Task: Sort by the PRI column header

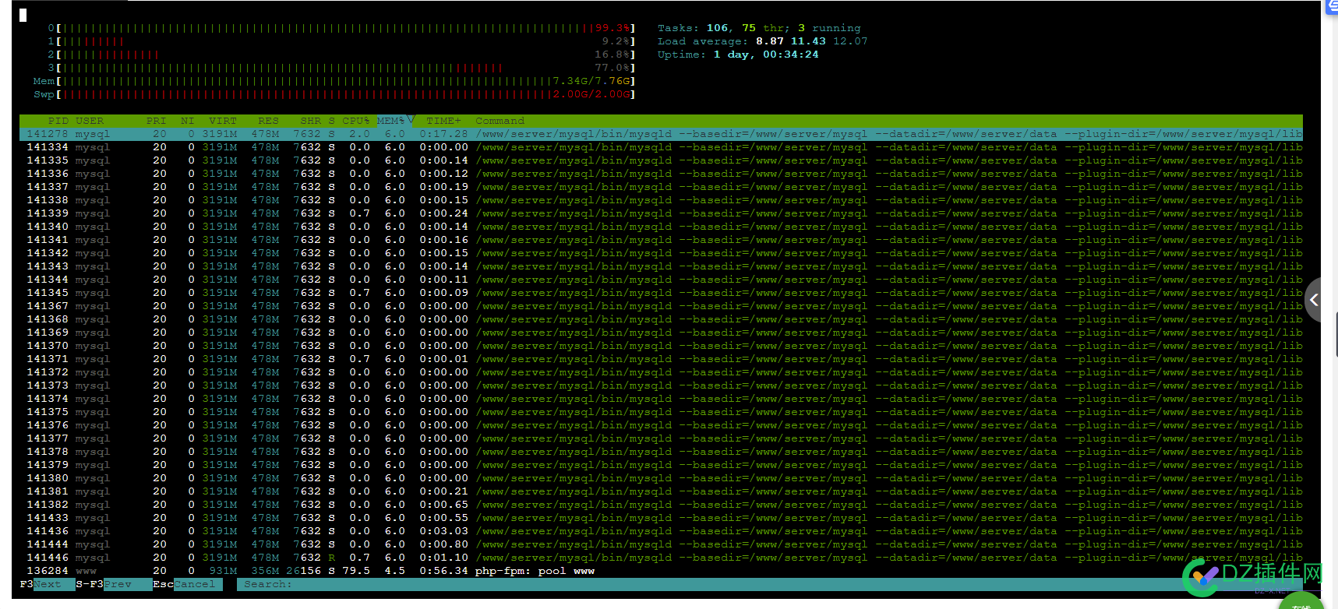Action: tap(156, 121)
